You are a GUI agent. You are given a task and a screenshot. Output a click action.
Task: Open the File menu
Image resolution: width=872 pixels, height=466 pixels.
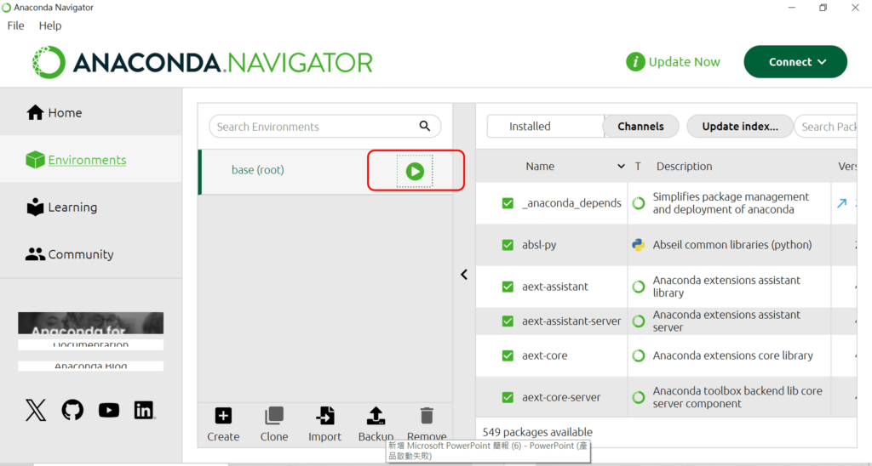point(16,26)
